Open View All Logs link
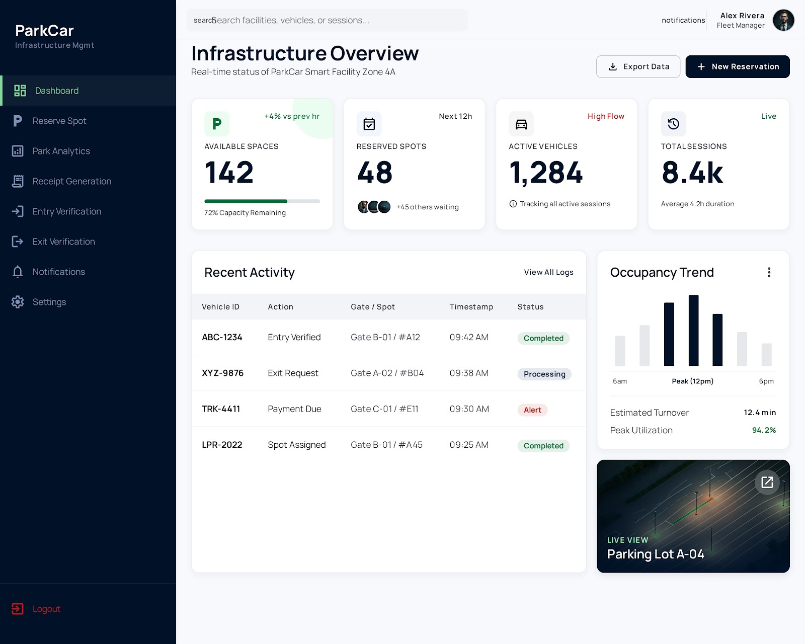This screenshot has height=644, width=805. coord(548,272)
